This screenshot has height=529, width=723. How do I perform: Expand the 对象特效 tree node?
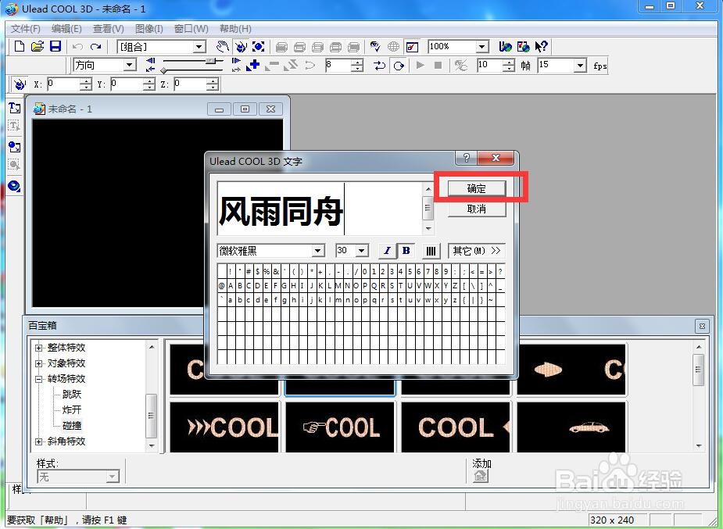coord(39,363)
